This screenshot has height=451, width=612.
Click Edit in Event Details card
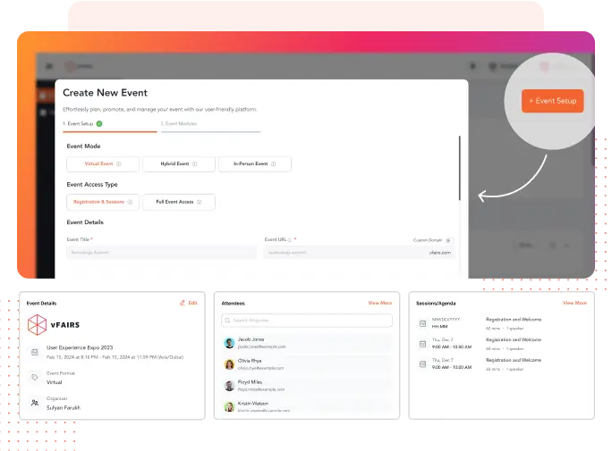(x=192, y=303)
